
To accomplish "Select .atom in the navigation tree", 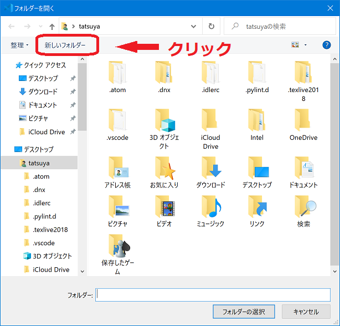I will [x=37, y=176].
